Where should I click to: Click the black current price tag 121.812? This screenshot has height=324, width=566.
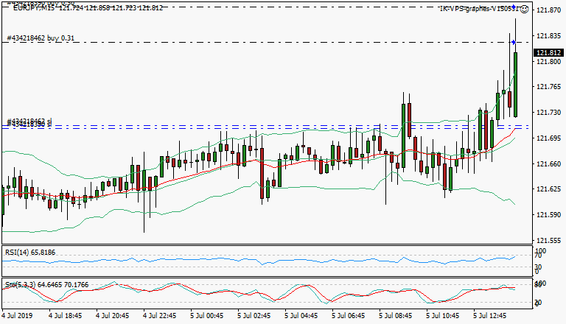coord(548,53)
